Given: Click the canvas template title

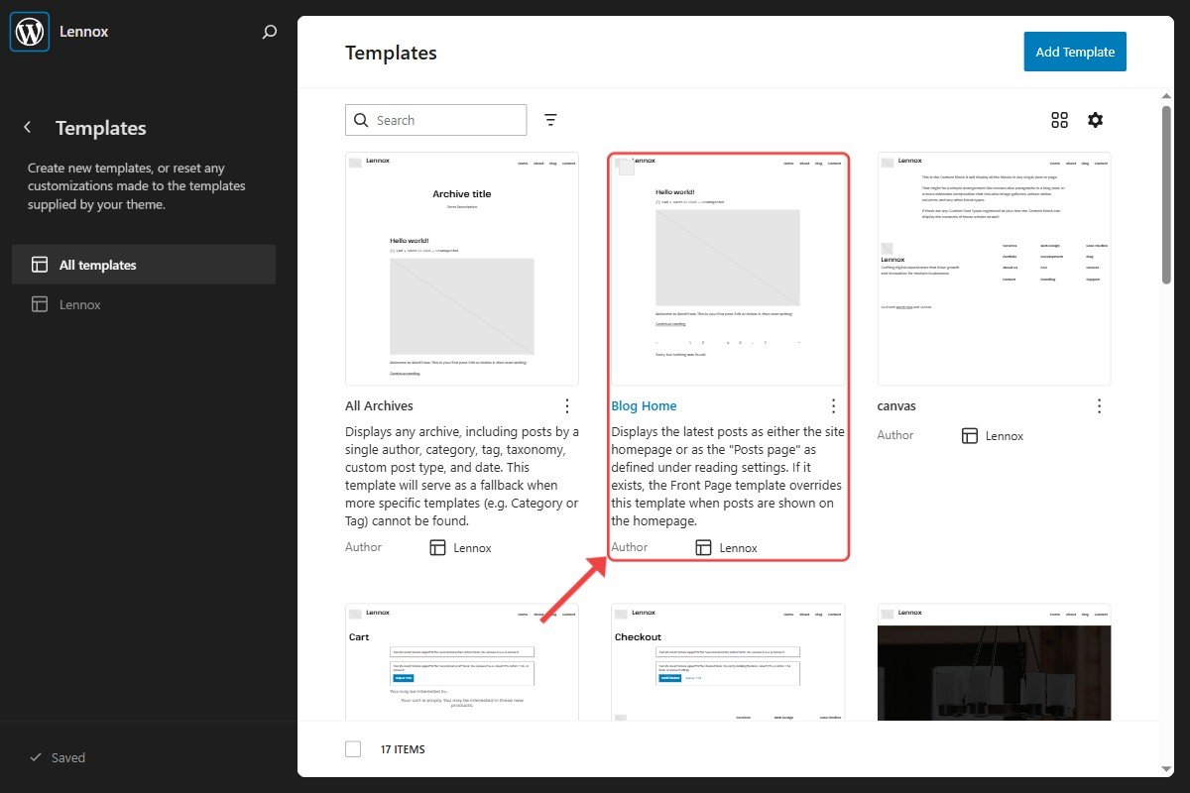Looking at the screenshot, I should (x=896, y=405).
